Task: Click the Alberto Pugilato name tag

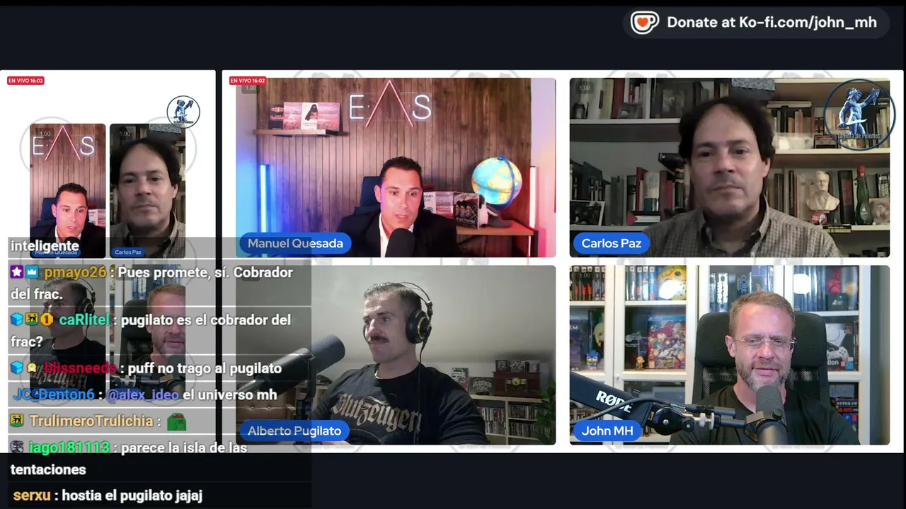Action: click(x=294, y=431)
